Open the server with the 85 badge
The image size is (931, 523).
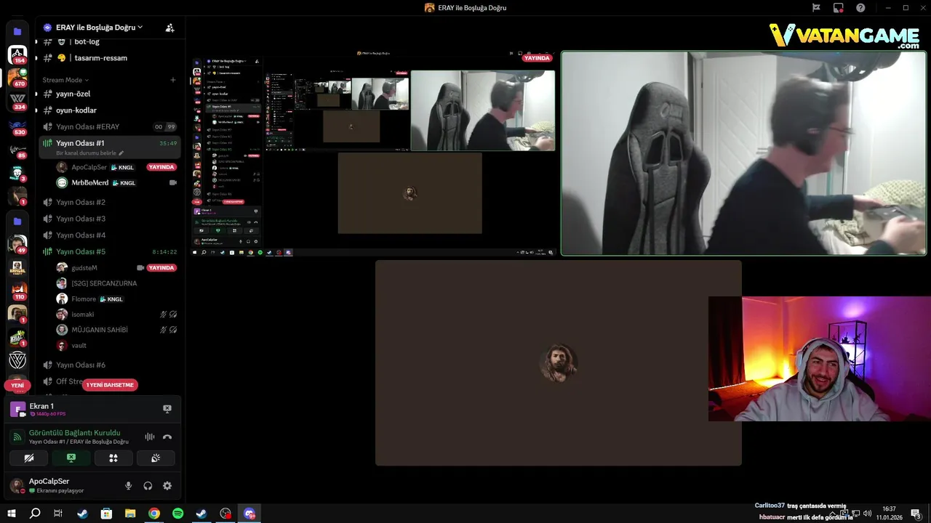17,150
